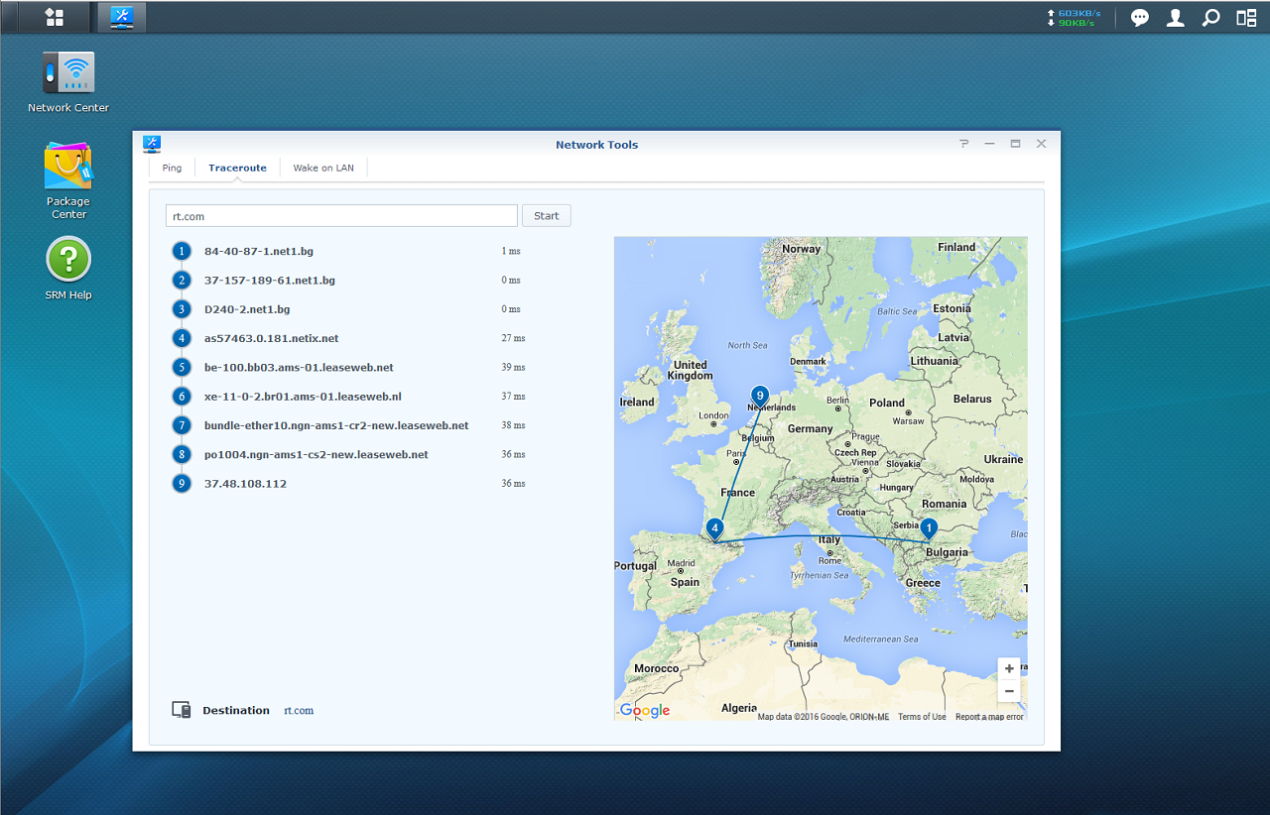This screenshot has width=1270, height=815.
Task: Click hostname as57463.0.181.netix.net
Action: (x=272, y=338)
